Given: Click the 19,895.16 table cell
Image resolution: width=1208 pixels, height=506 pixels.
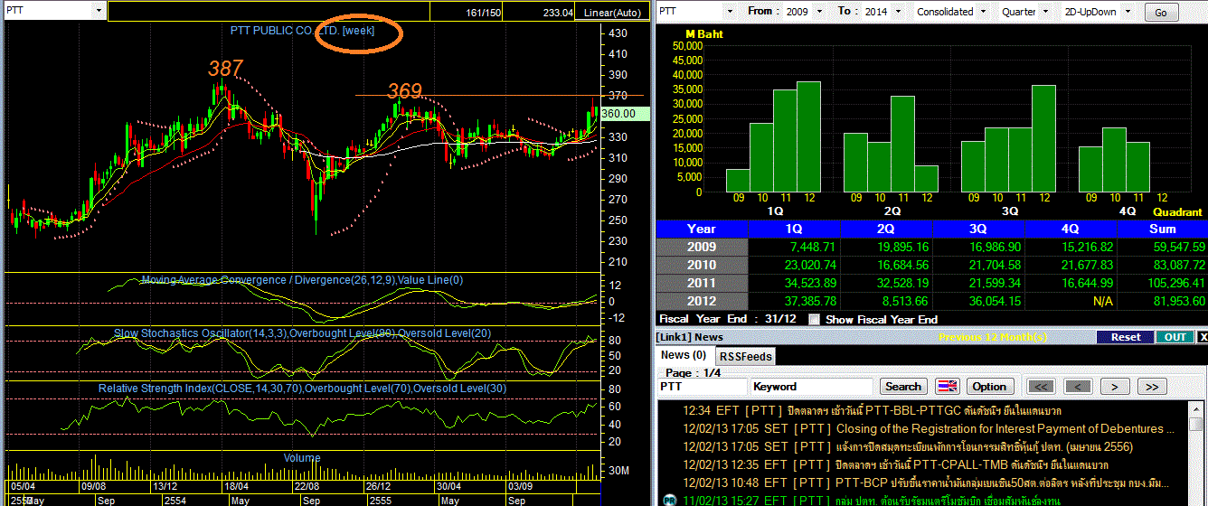Looking at the screenshot, I should [x=887, y=247].
